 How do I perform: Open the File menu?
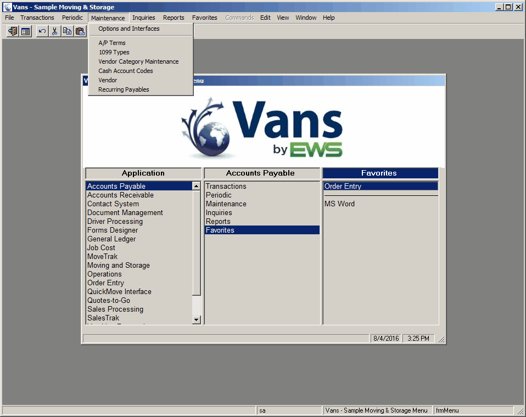[x=9, y=18]
